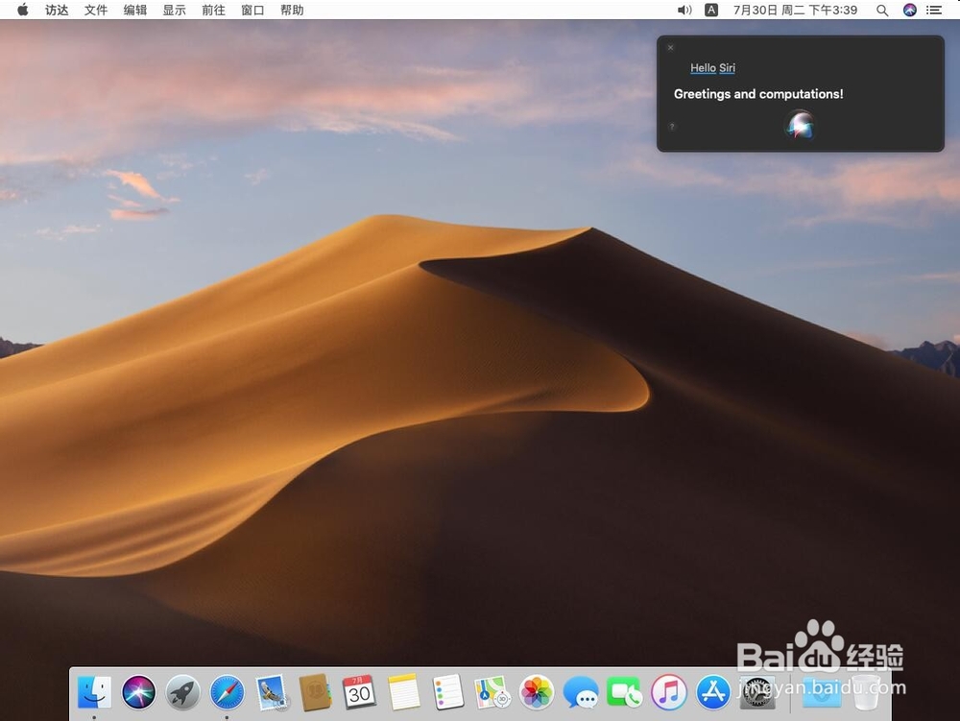
Task: Open FaceTime app in Dock
Action: [625, 692]
